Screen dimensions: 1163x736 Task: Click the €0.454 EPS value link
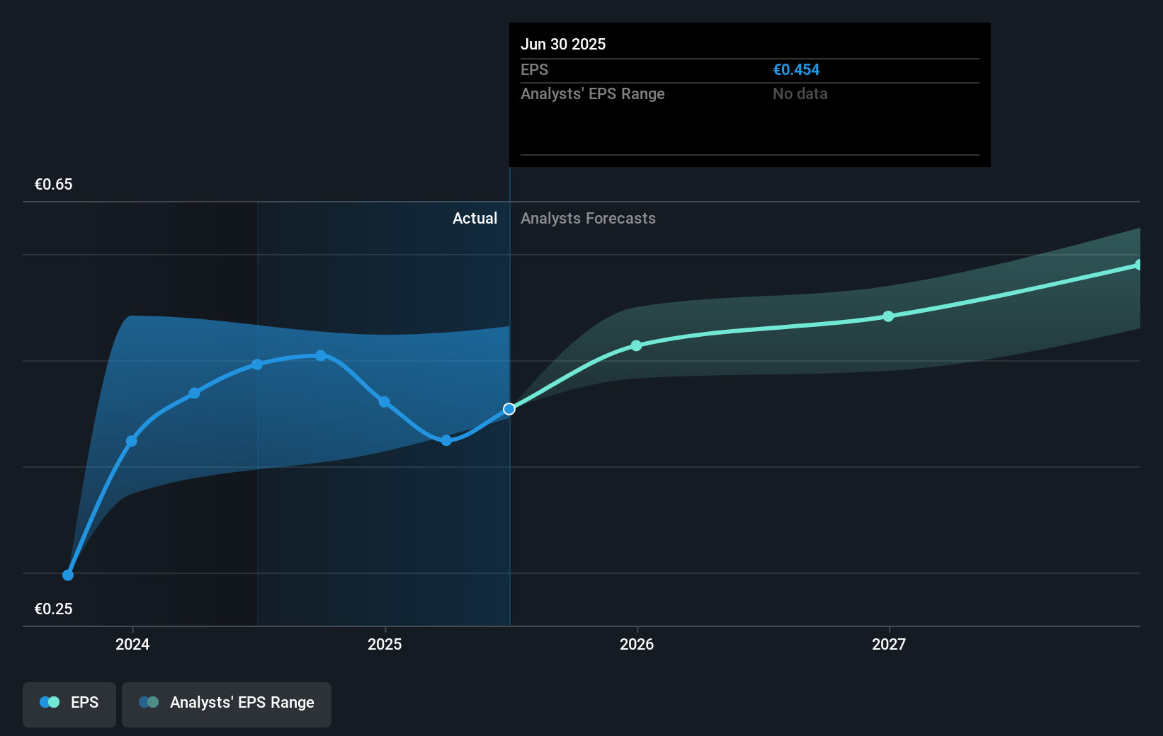click(796, 69)
